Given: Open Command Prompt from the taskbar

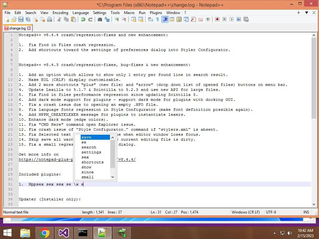Looking at the screenshot, I should (83, 233).
